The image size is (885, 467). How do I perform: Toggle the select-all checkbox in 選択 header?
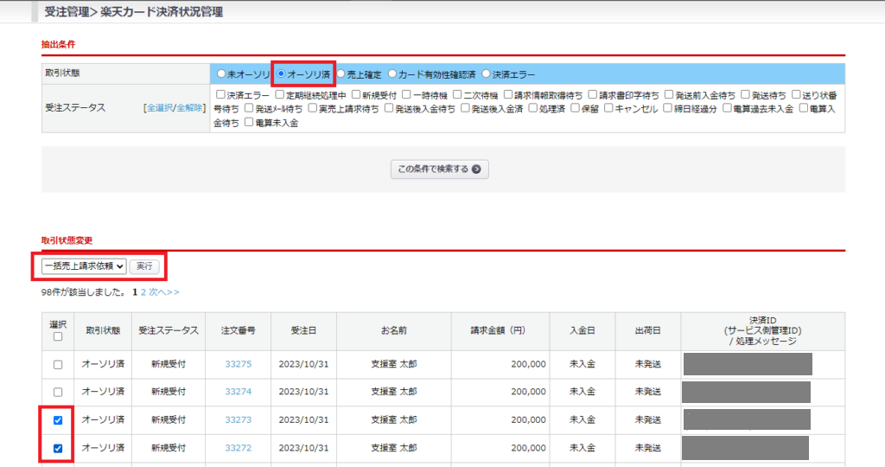click(58, 336)
